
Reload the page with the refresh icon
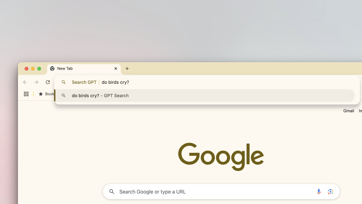[x=48, y=82]
